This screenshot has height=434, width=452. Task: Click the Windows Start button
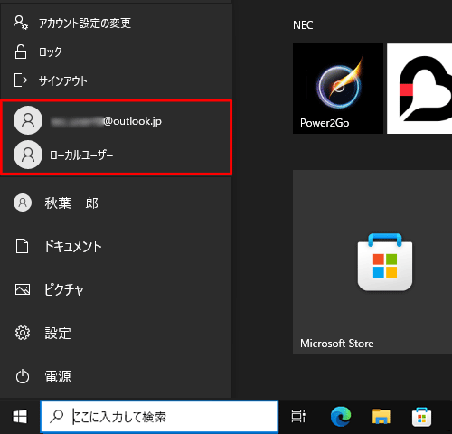click(20, 417)
